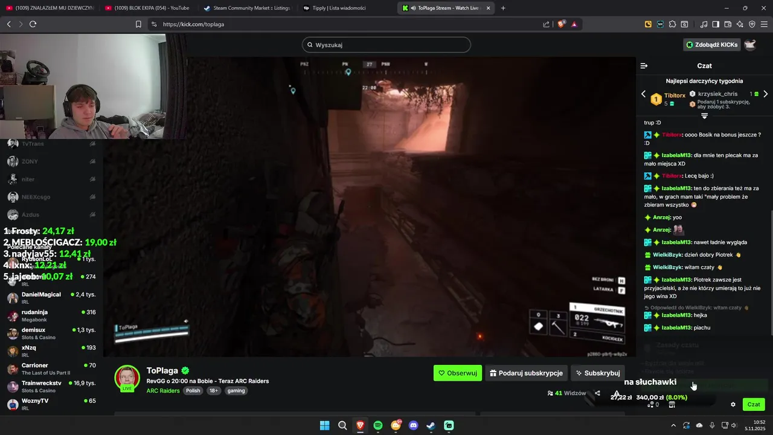
Task: Open rudaninja channel in sidebar
Action: click(x=51, y=316)
